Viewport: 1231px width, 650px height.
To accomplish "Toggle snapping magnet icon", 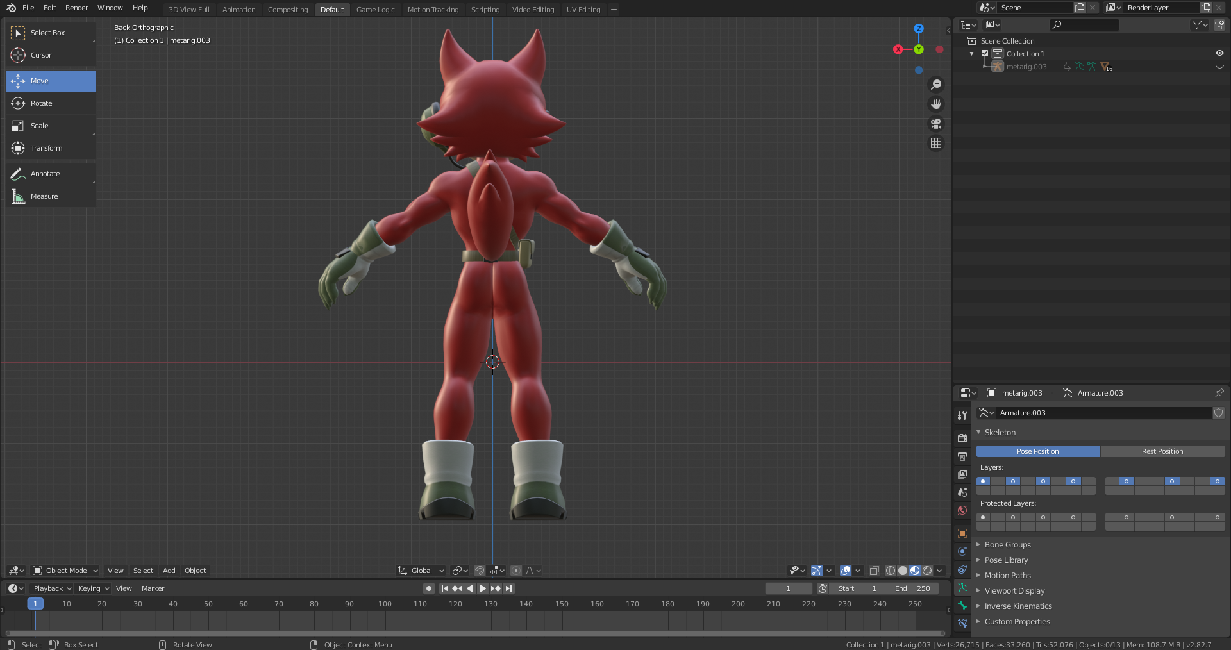I will pyautogui.click(x=480, y=571).
